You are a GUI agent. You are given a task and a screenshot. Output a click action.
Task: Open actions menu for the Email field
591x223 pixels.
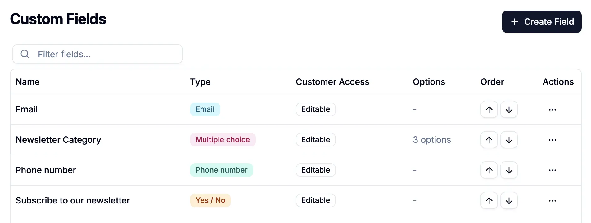[552, 109]
